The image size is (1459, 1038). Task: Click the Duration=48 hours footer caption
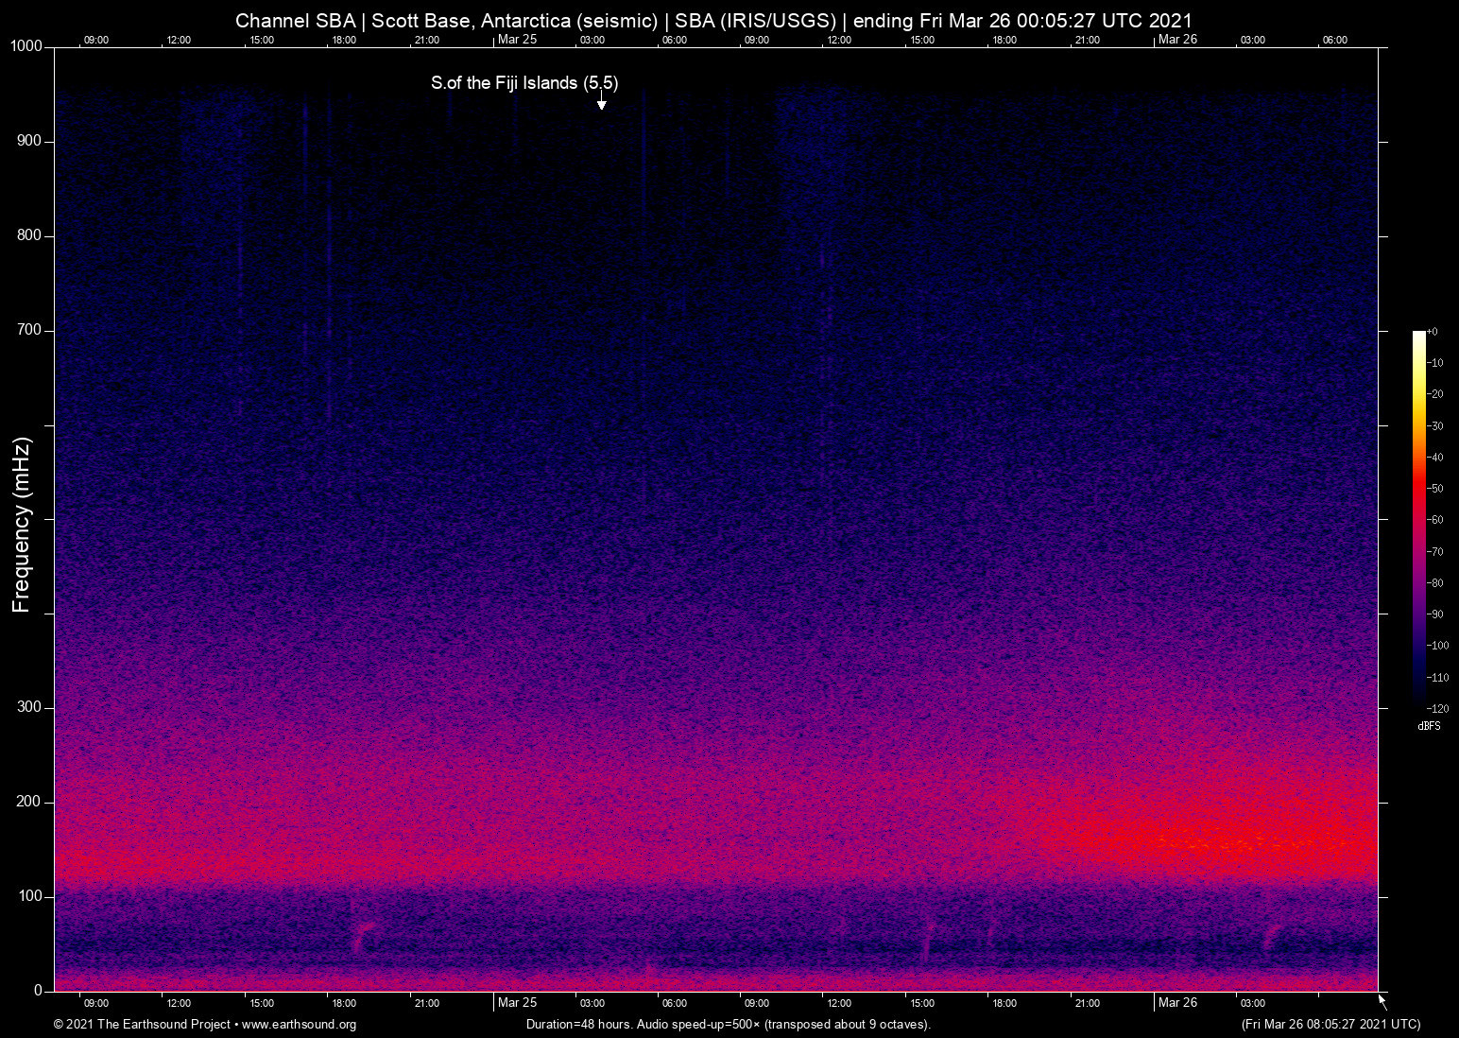[x=728, y=1025]
